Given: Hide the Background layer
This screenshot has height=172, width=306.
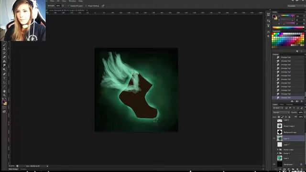Looking at the screenshot, I should click(274, 164).
